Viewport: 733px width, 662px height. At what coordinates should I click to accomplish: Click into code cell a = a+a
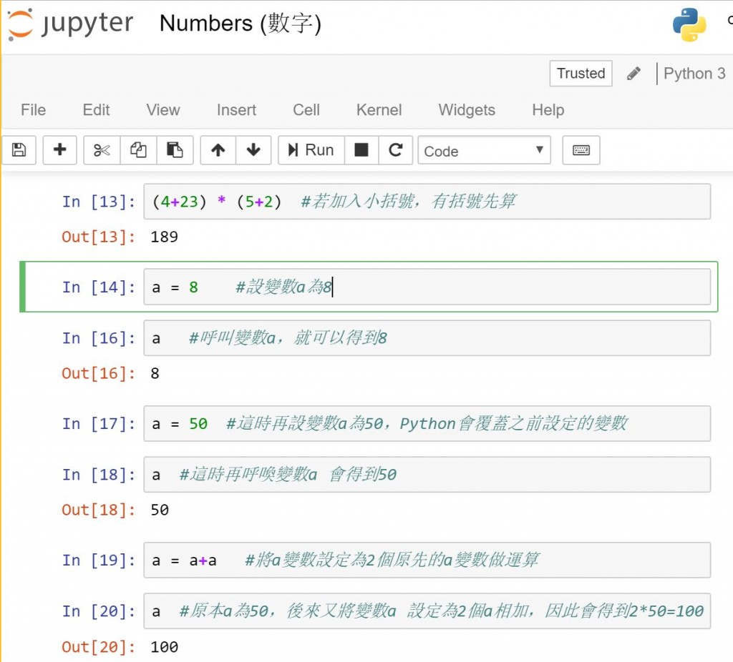click(x=427, y=560)
